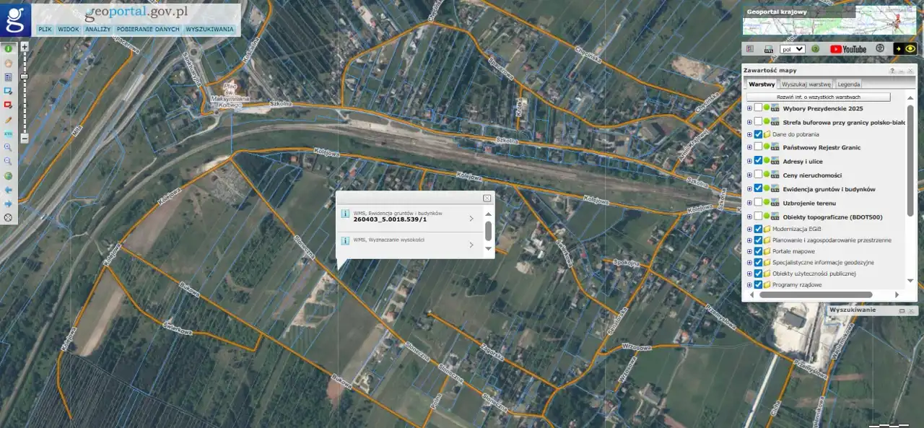Screen dimensions: 924x428
Task: Click the green help question icon
Action: [x=815, y=49]
